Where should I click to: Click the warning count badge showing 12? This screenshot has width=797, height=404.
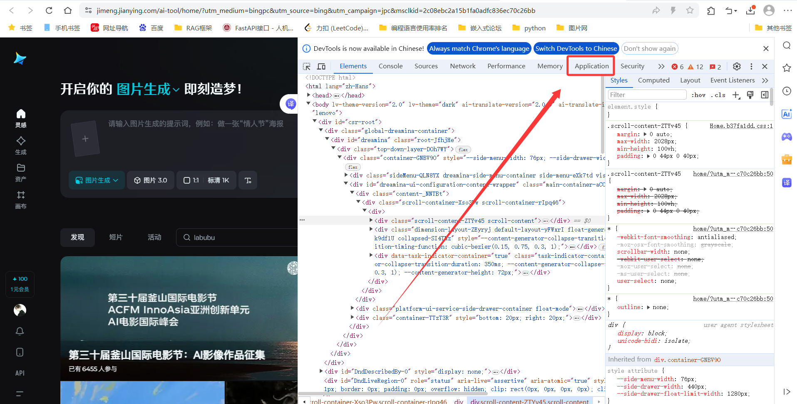[695, 67]
